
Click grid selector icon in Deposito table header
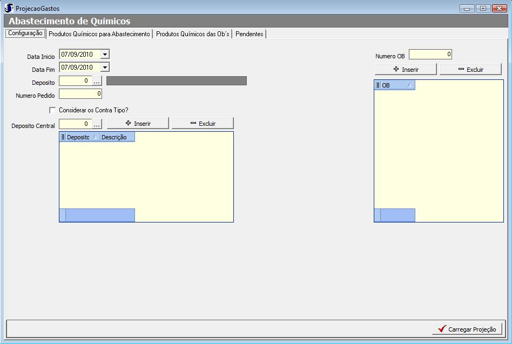click(x=63, y=137)
